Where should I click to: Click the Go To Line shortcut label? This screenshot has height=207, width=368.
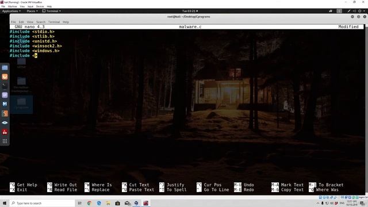pos(216,190)
